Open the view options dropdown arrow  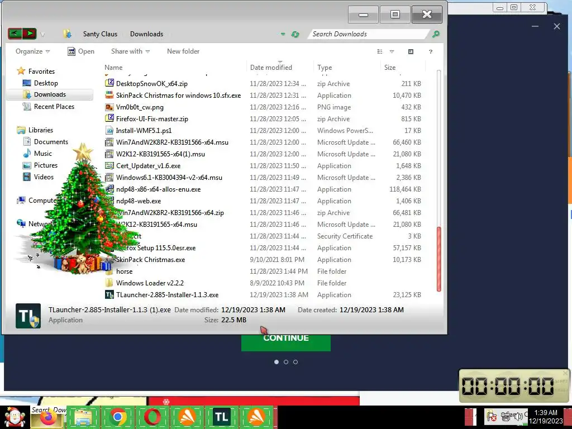pos(392,51)
